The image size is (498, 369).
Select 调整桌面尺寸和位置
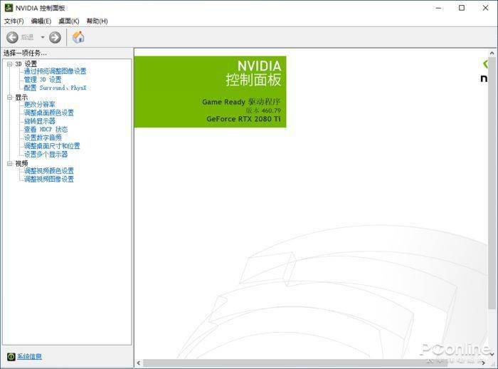tap(52, 146)
